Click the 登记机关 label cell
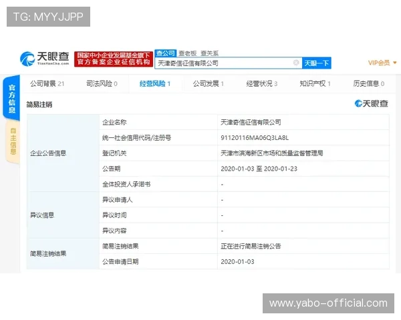401x320 pixels. [x=158, y=153]
